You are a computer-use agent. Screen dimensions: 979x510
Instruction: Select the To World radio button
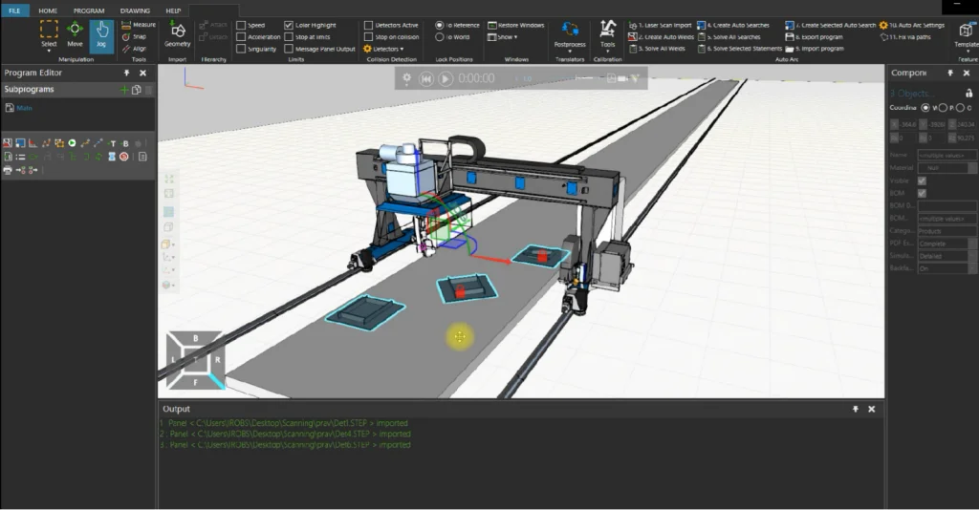point(440,37)
